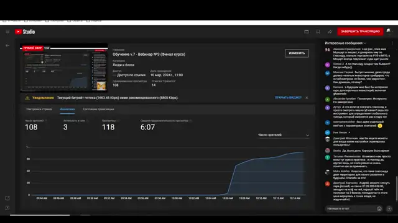The width and height of the screenshot is (398, 223).
Task: Open the account avatar in top right
Action: (x=389, y=31)
